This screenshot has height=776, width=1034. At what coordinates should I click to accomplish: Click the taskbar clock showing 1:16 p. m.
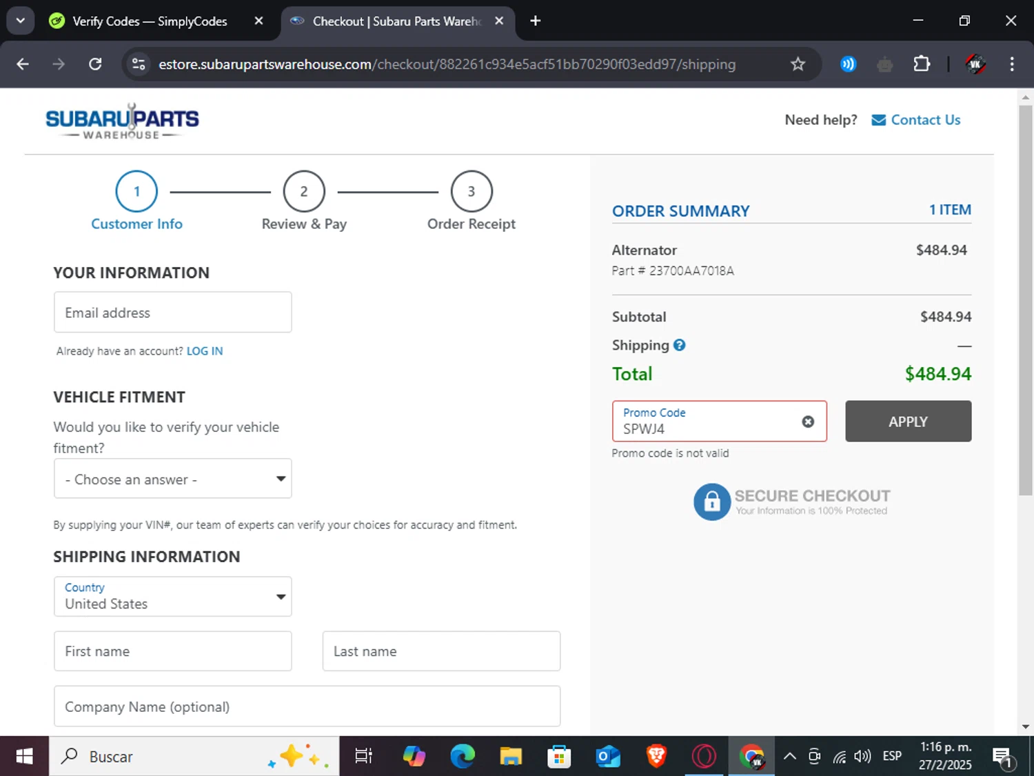945,756
